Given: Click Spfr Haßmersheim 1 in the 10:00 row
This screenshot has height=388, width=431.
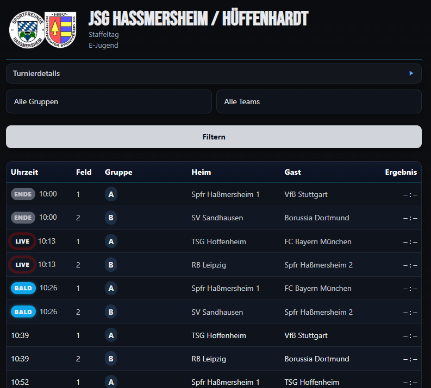Looking at the screenshot, I should (226, 195).
